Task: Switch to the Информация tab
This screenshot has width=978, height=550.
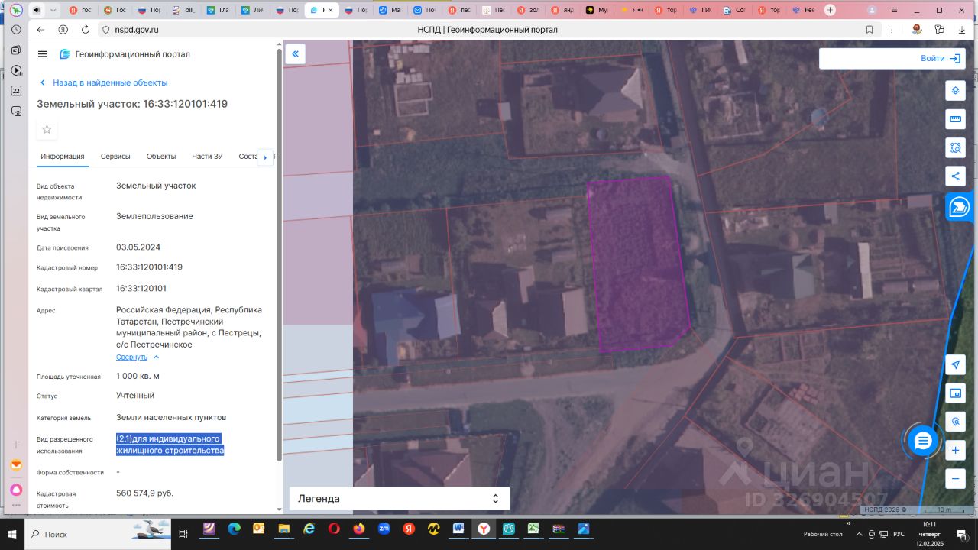Action: [63, 157]
